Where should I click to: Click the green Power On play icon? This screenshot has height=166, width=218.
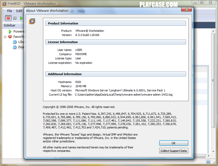click(21, 18)
